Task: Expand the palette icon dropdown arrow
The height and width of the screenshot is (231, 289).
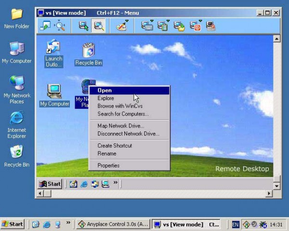Action: (127, 21)
